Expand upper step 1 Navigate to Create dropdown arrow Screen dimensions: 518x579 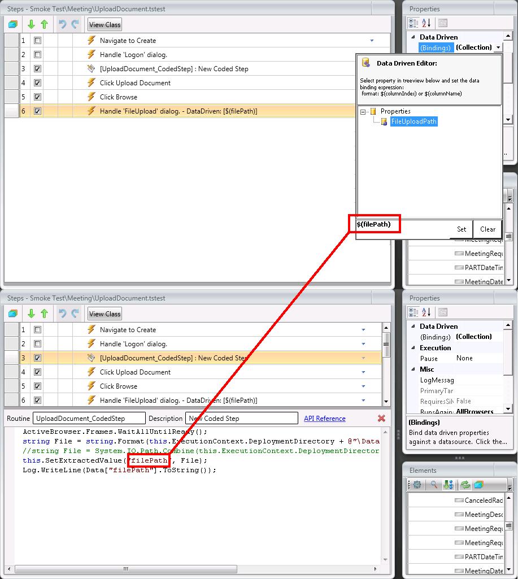coord(372,41)
